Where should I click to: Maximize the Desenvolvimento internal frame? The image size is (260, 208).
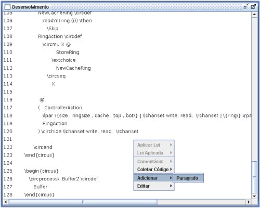(x=253, y=7)
